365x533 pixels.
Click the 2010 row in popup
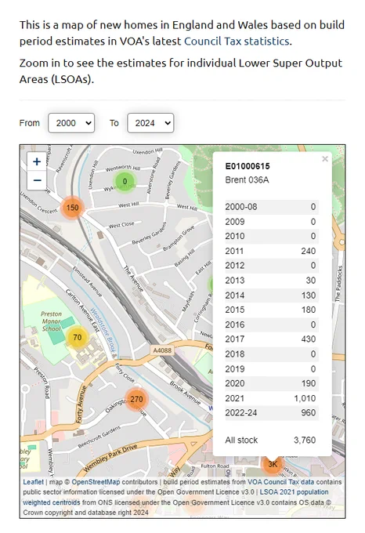pos(272,236)
